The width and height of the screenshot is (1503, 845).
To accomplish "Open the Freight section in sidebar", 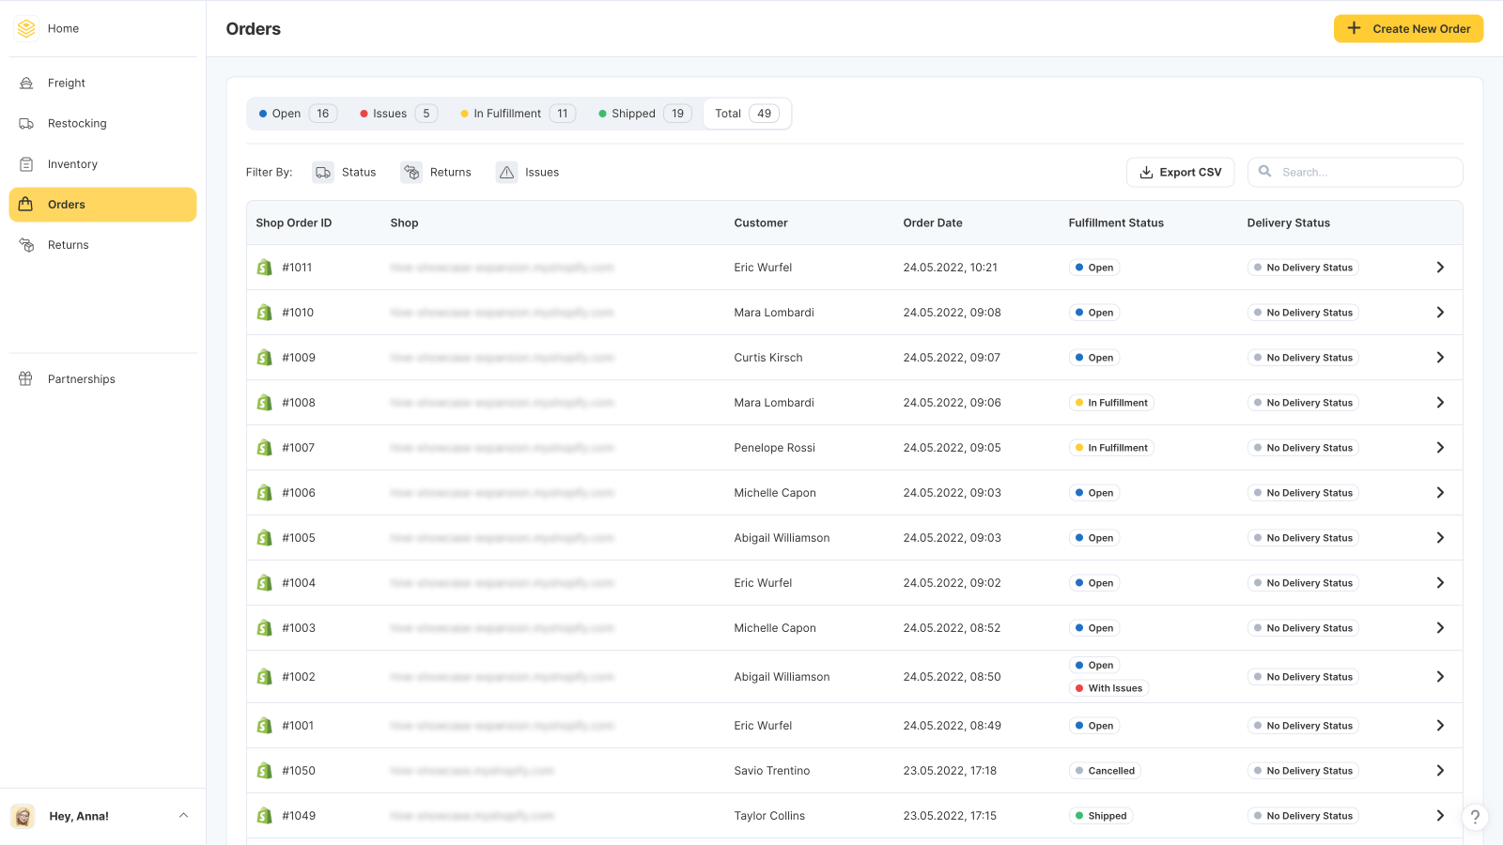I will click(x=66, y=83).
